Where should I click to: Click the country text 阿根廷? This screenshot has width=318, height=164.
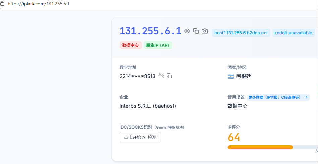pos(244,76)
